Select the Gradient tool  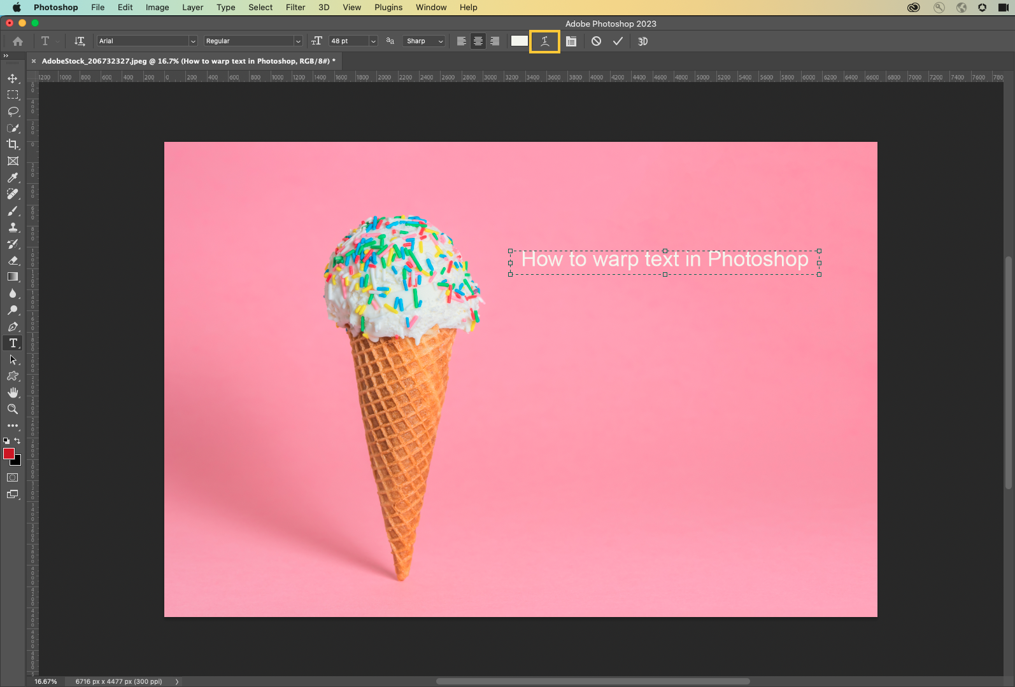point(13,277)
